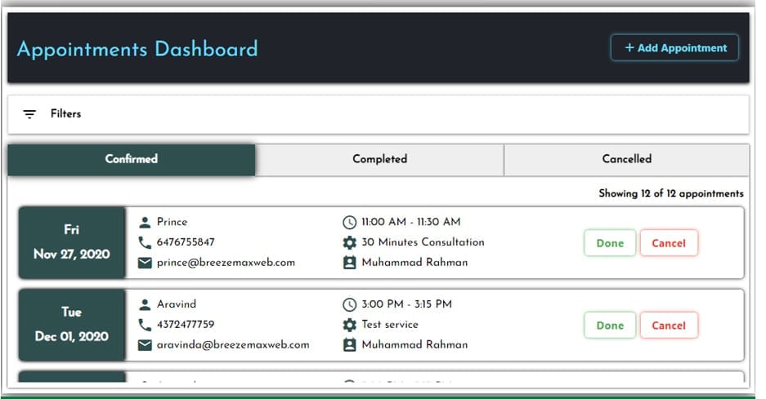Cancel Aravind's Dec 01 appointment
Image resolution: width=766 pixels, height=399 pixels.
point(668,326)
